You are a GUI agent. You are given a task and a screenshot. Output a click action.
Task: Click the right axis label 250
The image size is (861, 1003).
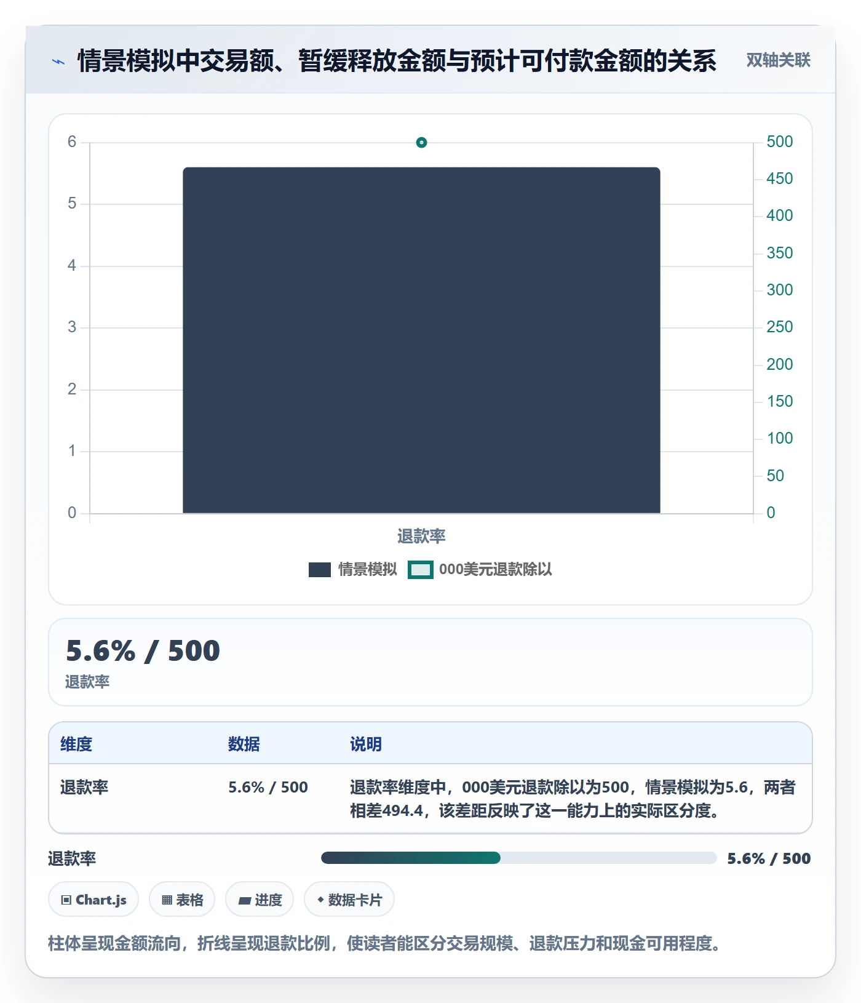[780, 327]
